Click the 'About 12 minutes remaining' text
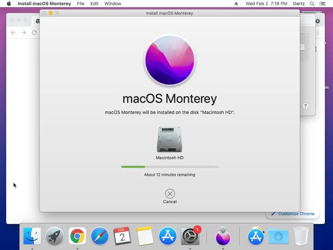Viewport: 333px width, 250px height. click(x=170, y=175)
